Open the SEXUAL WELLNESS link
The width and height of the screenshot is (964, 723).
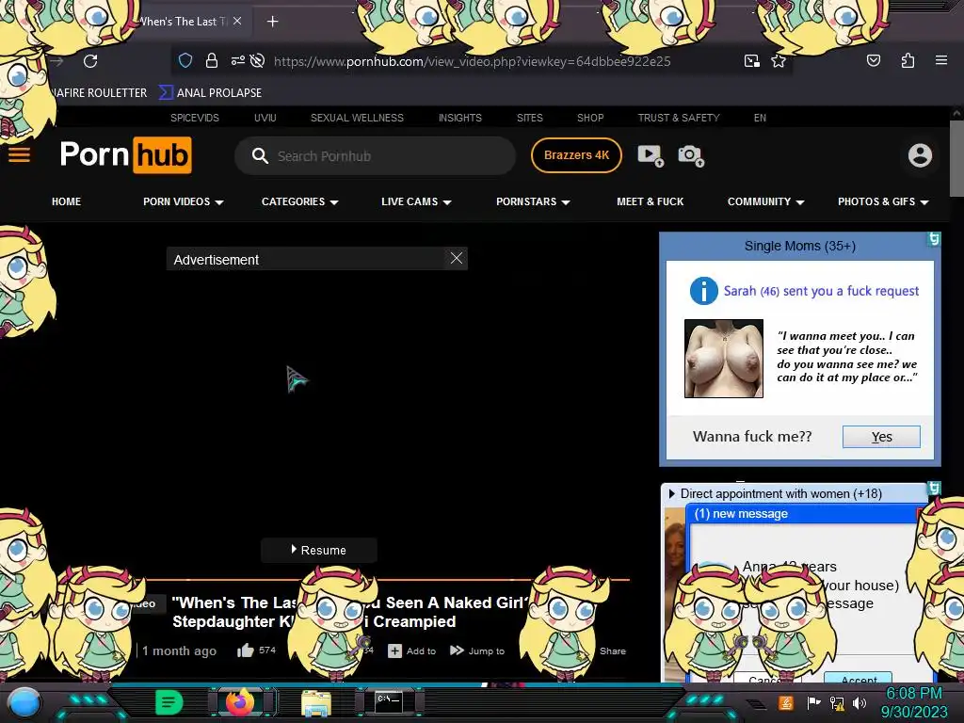[357, 118]
